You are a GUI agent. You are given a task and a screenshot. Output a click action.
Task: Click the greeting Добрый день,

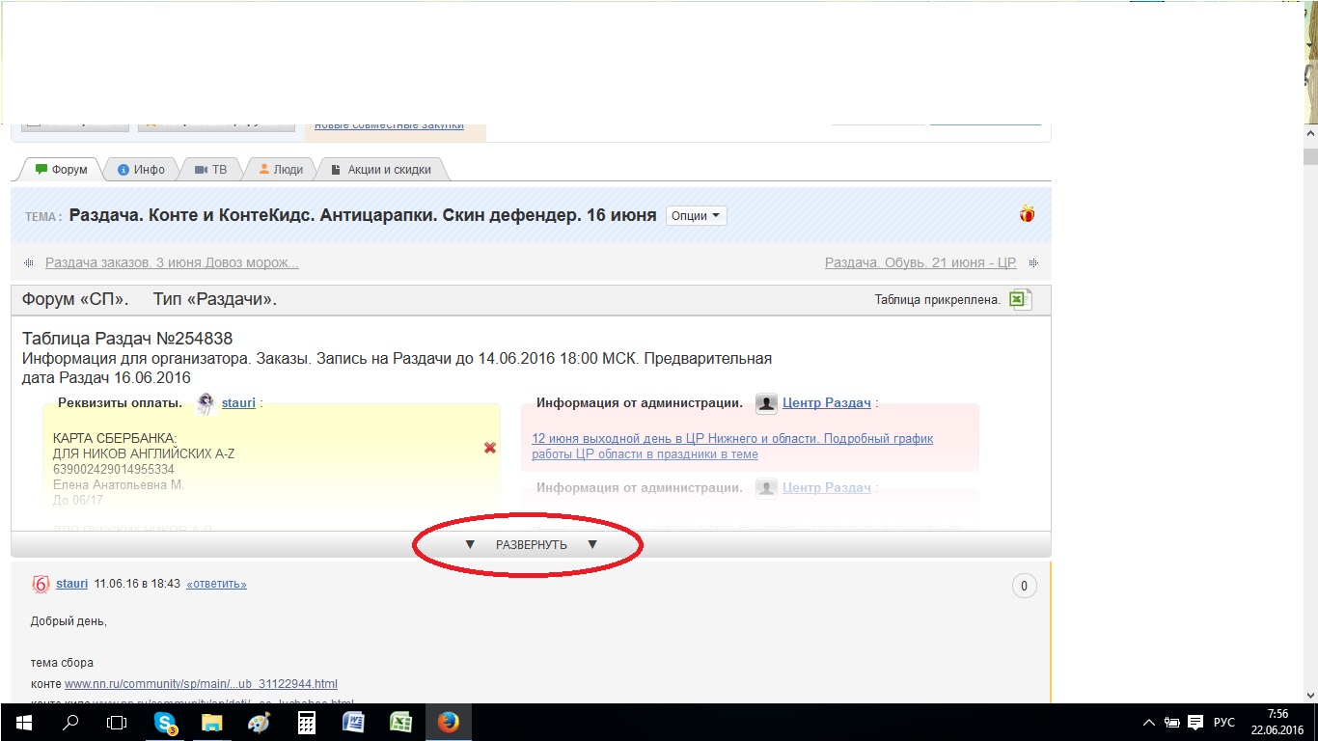[x=69, y=621]
